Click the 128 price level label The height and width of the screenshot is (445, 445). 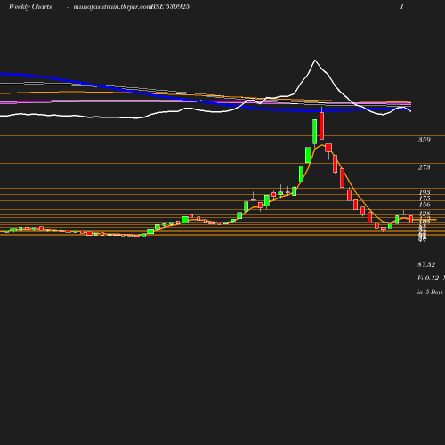425,214
